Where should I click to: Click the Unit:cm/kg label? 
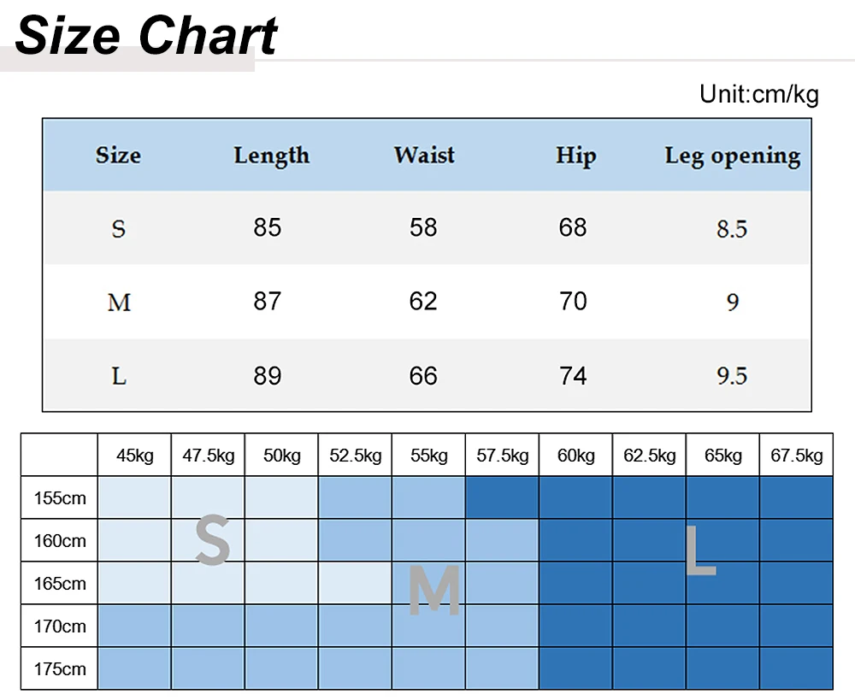tap(759, 94)
